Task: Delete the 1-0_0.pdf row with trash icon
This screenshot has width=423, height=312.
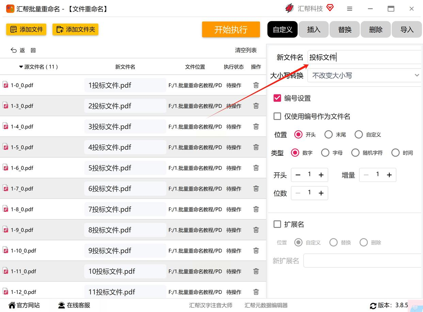Action: (256, 85)
